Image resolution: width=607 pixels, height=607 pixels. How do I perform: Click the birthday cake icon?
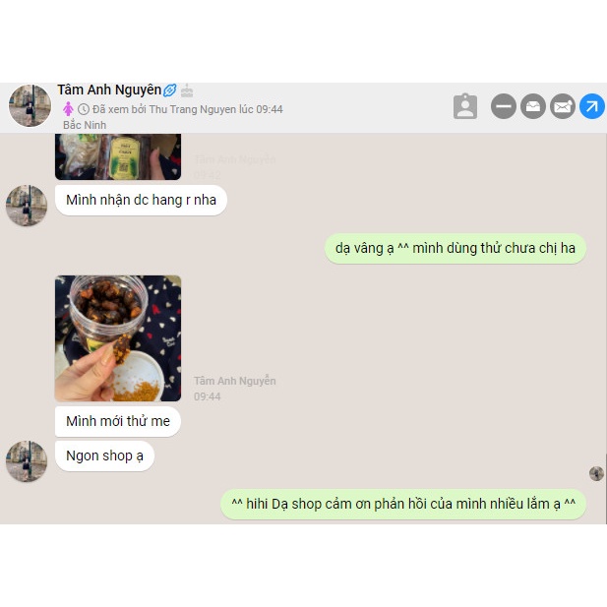[187, 91]
